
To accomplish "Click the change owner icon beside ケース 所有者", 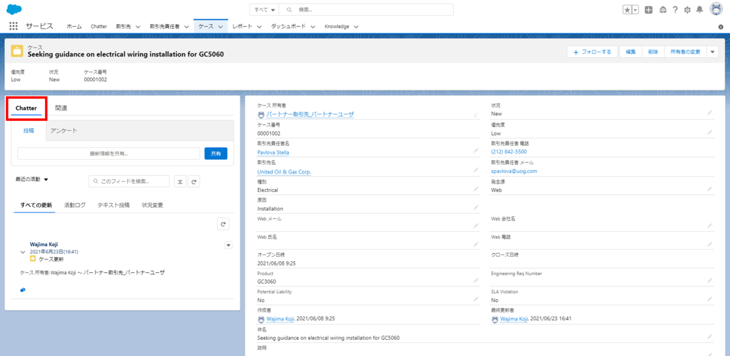I will (x=476, y=114).
